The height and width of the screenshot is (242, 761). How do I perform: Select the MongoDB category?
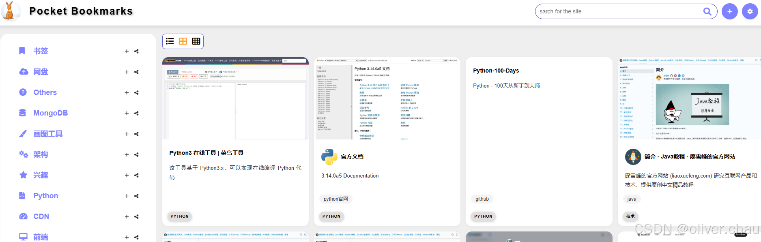pos(50,113)
